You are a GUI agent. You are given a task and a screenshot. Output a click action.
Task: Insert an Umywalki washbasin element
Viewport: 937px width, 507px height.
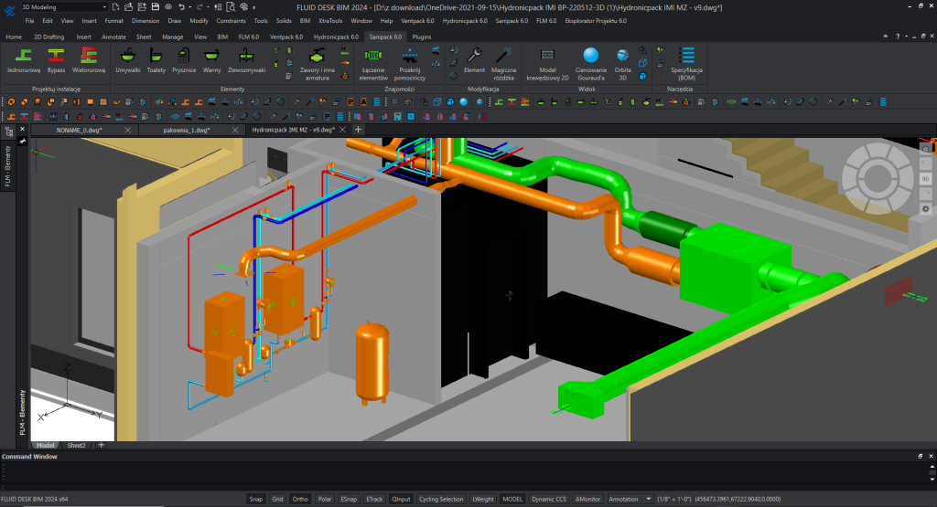[128, 58]
